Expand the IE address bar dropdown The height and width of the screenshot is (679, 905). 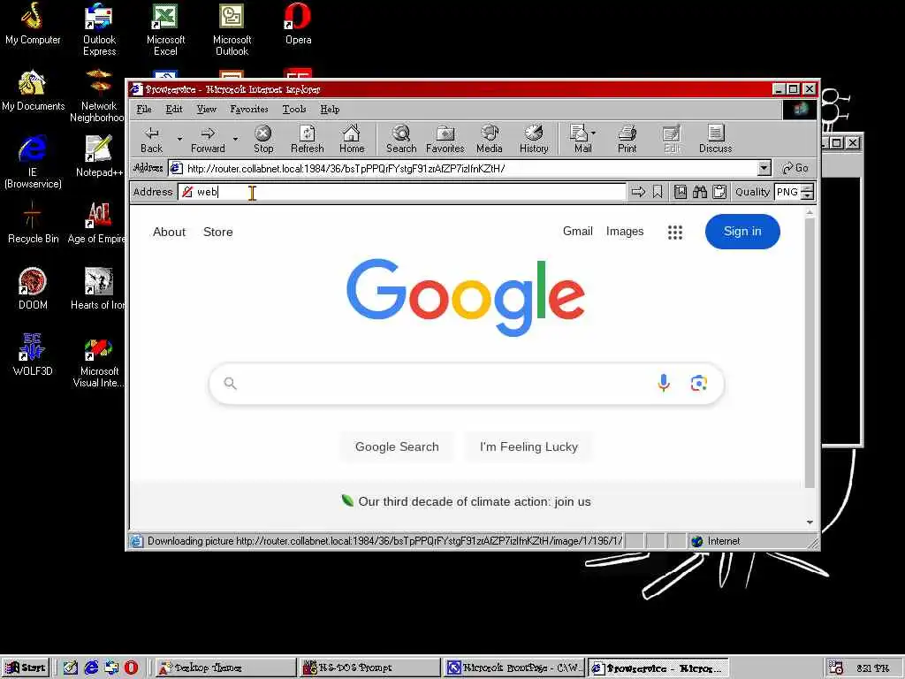[x=764, y=168]
